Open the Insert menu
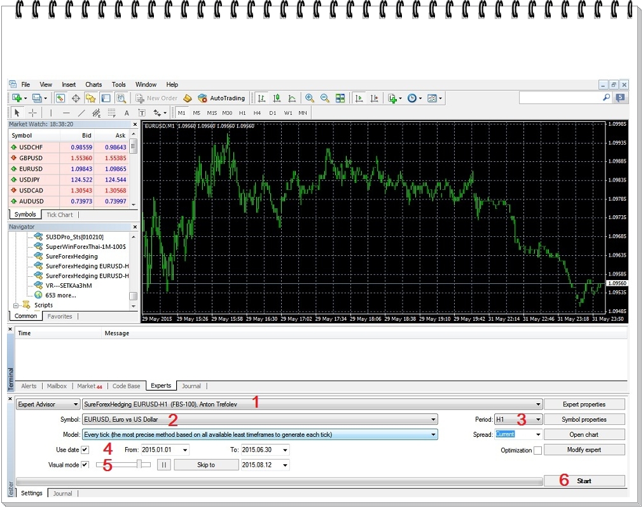 click(x=69, y=84)
